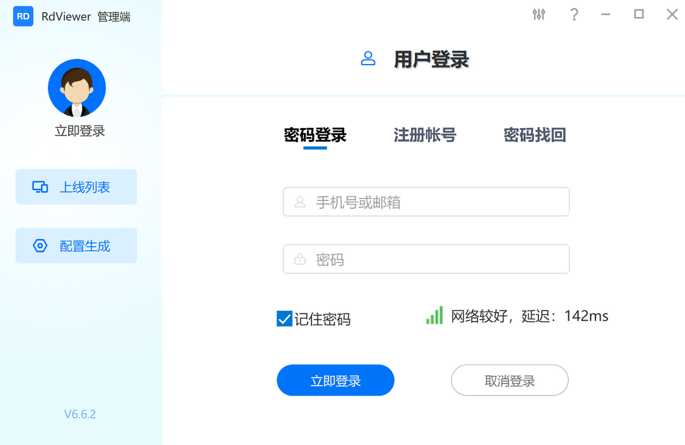Click the 网络较好，延迟：142ms status text
685x445 pixels.
pyautogui.click(x=530, y=316)
